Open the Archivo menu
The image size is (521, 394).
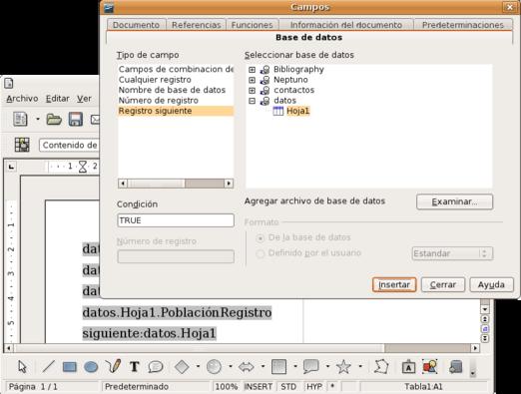point(22,99)
